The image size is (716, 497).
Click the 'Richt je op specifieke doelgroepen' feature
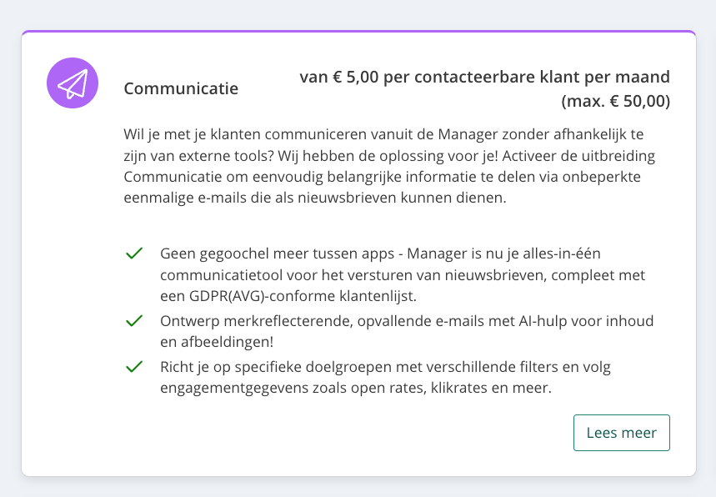coord(279,367)
